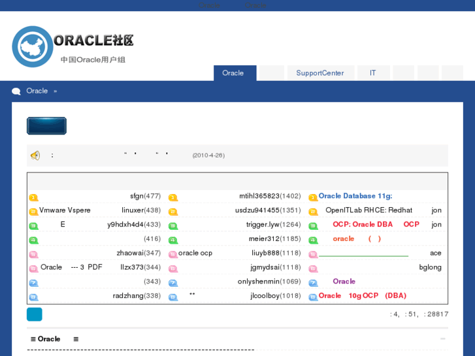Click rank 1 icon beside sfgn(477)
475x356 pixels.
[x=33, y=197]
